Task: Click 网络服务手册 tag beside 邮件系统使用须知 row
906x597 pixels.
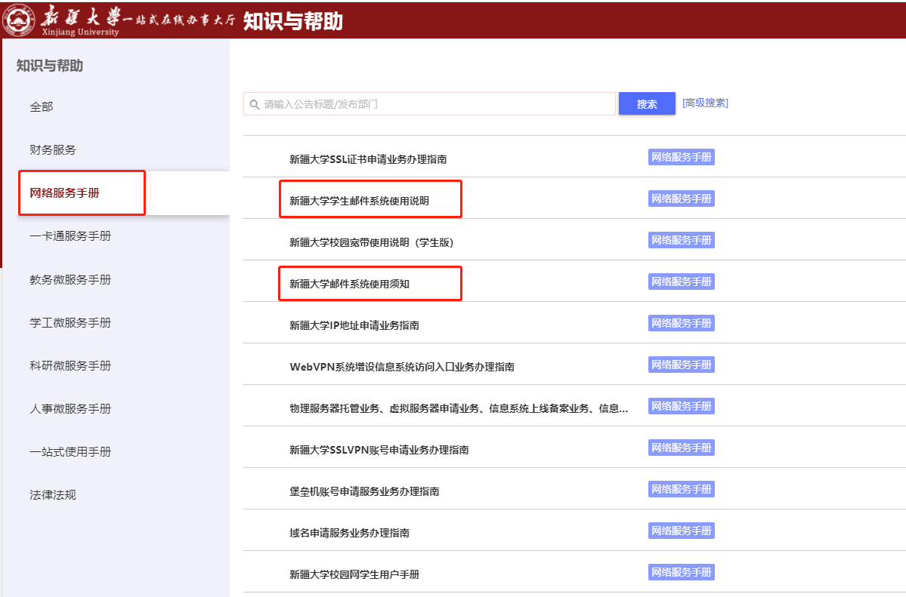Action: [682, 282]
